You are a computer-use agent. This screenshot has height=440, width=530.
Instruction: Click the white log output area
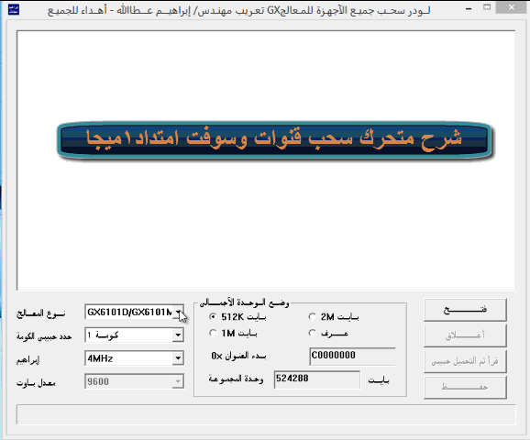coord(266,160)
